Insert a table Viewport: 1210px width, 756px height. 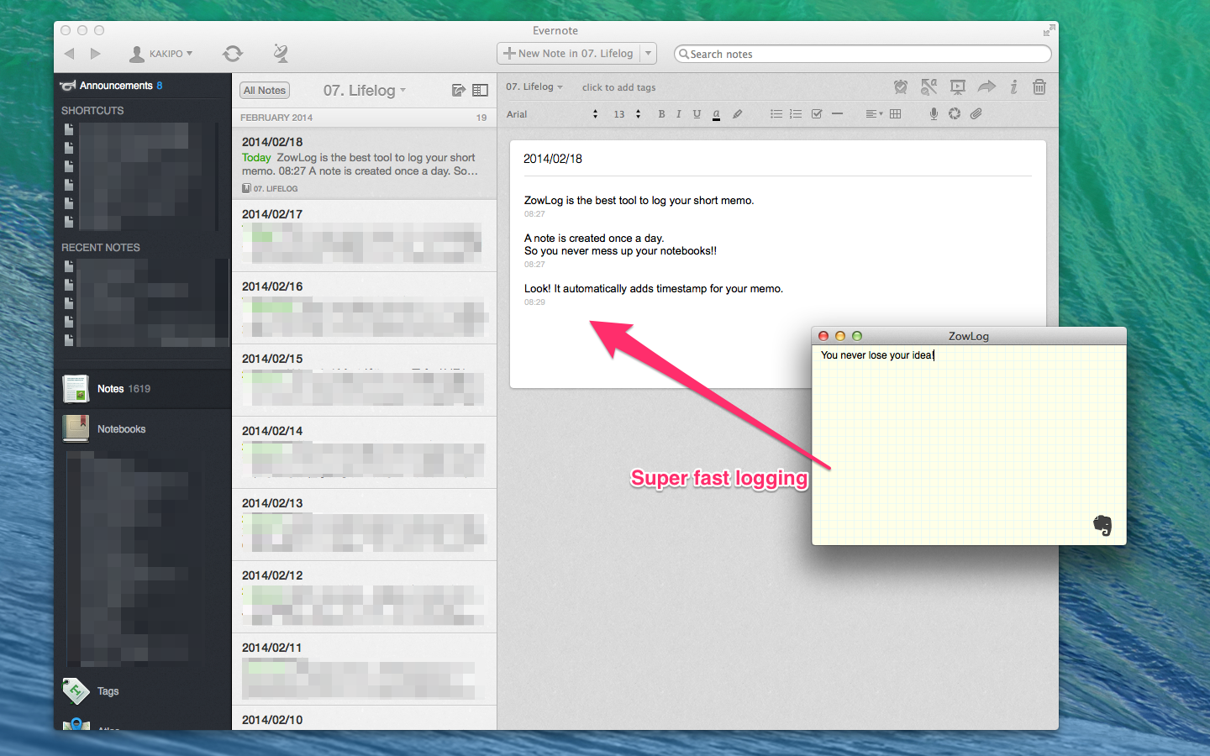pyautogui.click(x=896, y=114)
